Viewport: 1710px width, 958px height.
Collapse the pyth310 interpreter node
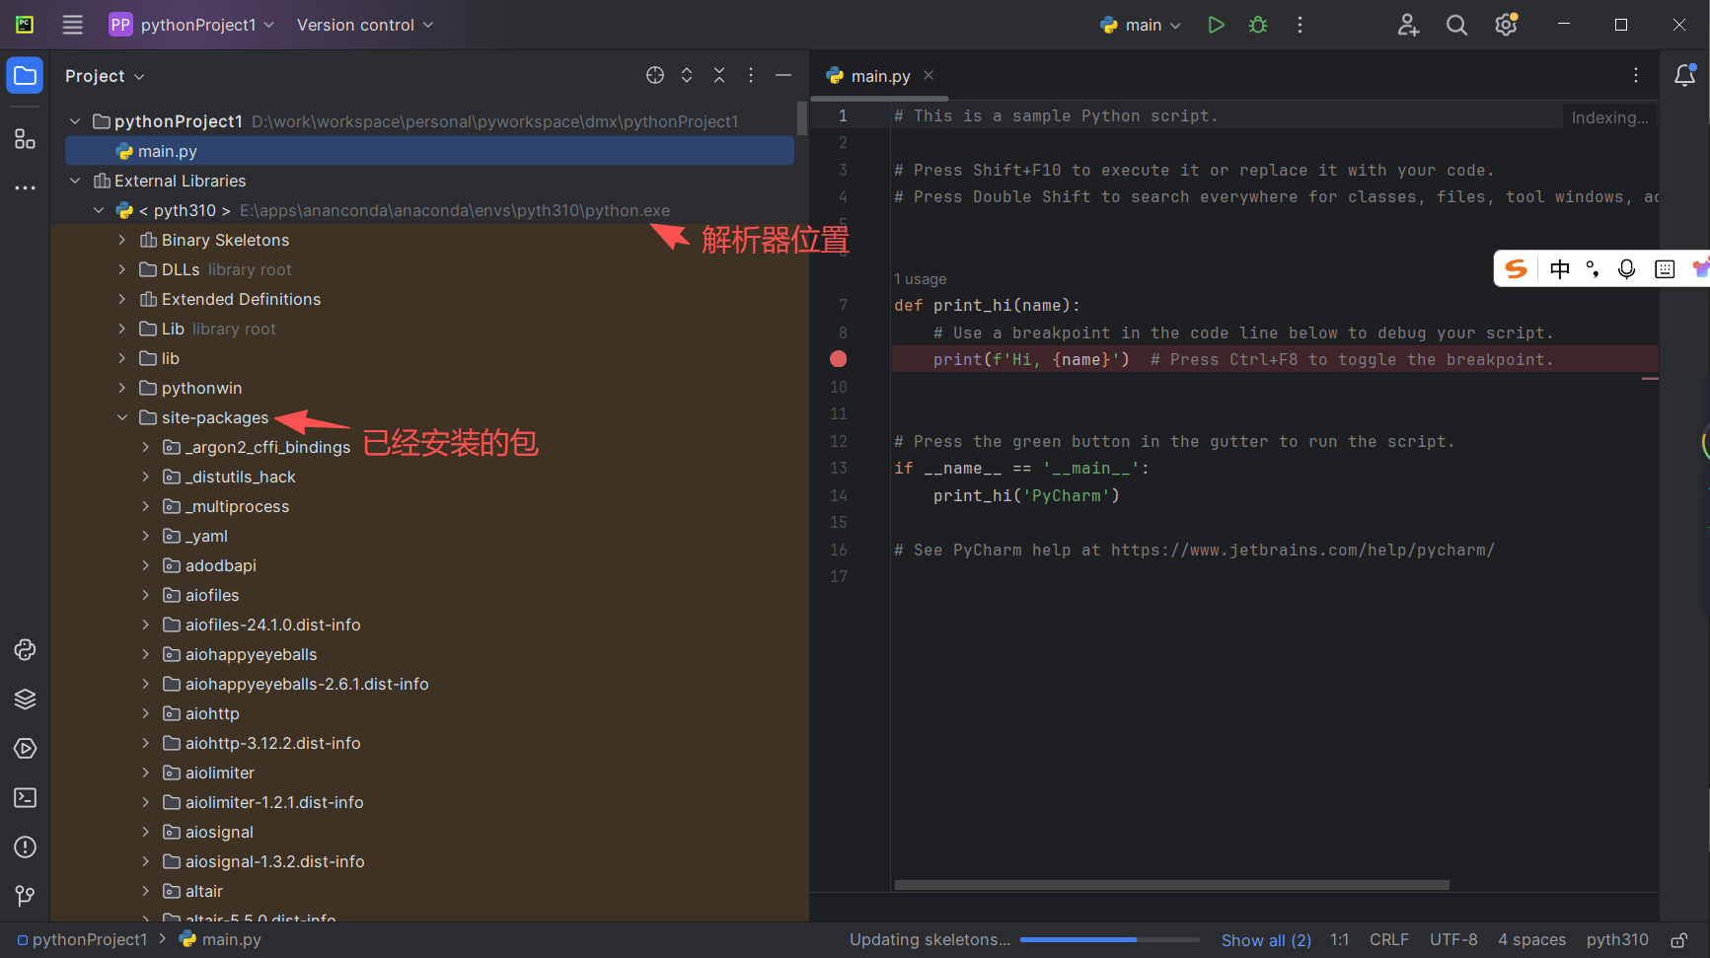99,210
